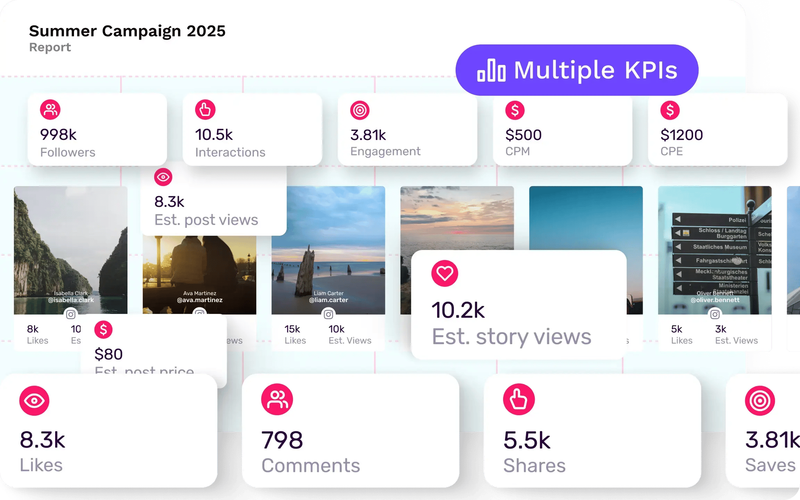
Task: Click the bar chart icon in Multiple KPIs
Action: pyautogui.click(x=491, y=70)
